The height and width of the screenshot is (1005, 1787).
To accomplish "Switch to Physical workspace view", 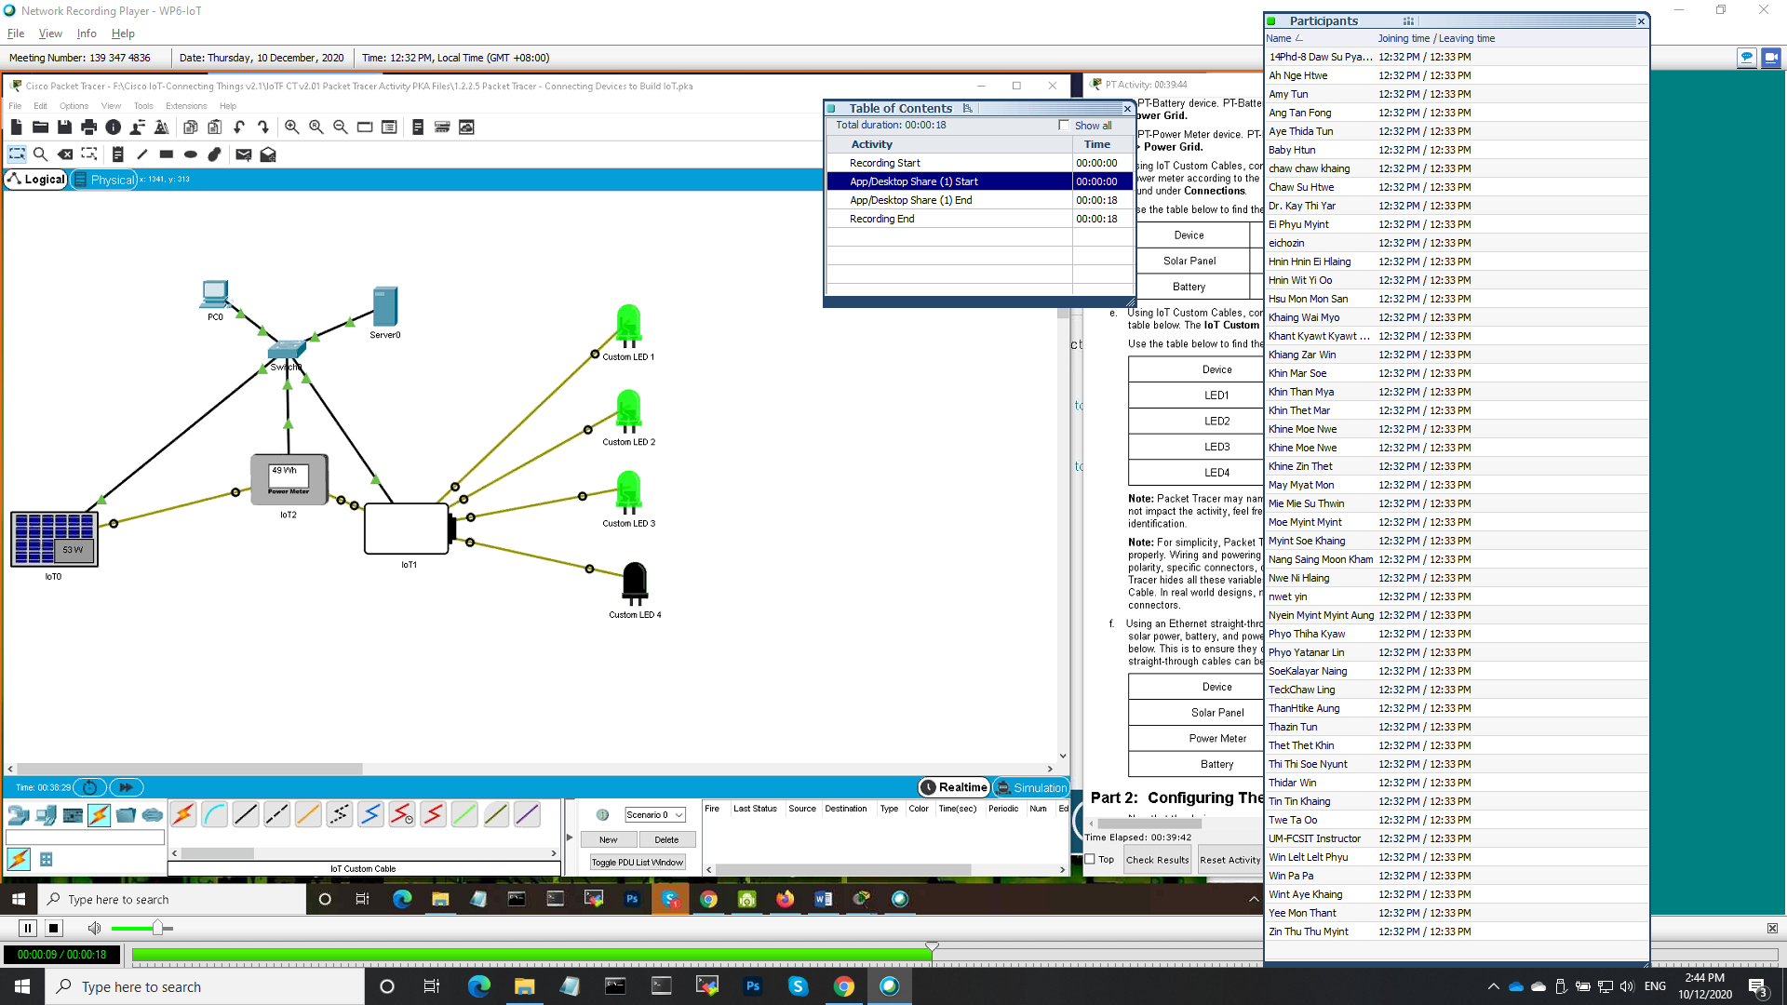I will (x=104, y=180).
